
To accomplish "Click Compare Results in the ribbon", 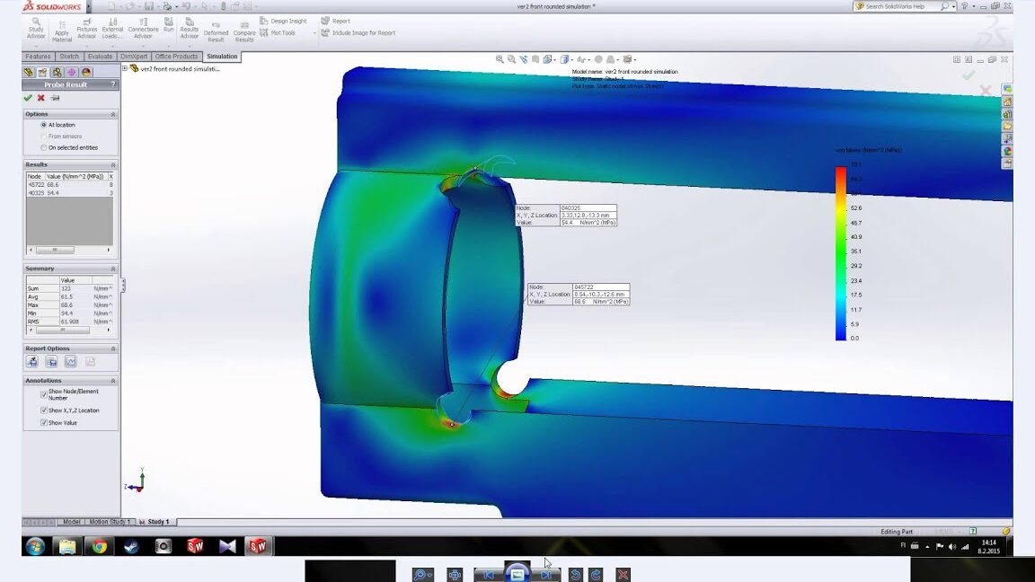I will 244,31.
